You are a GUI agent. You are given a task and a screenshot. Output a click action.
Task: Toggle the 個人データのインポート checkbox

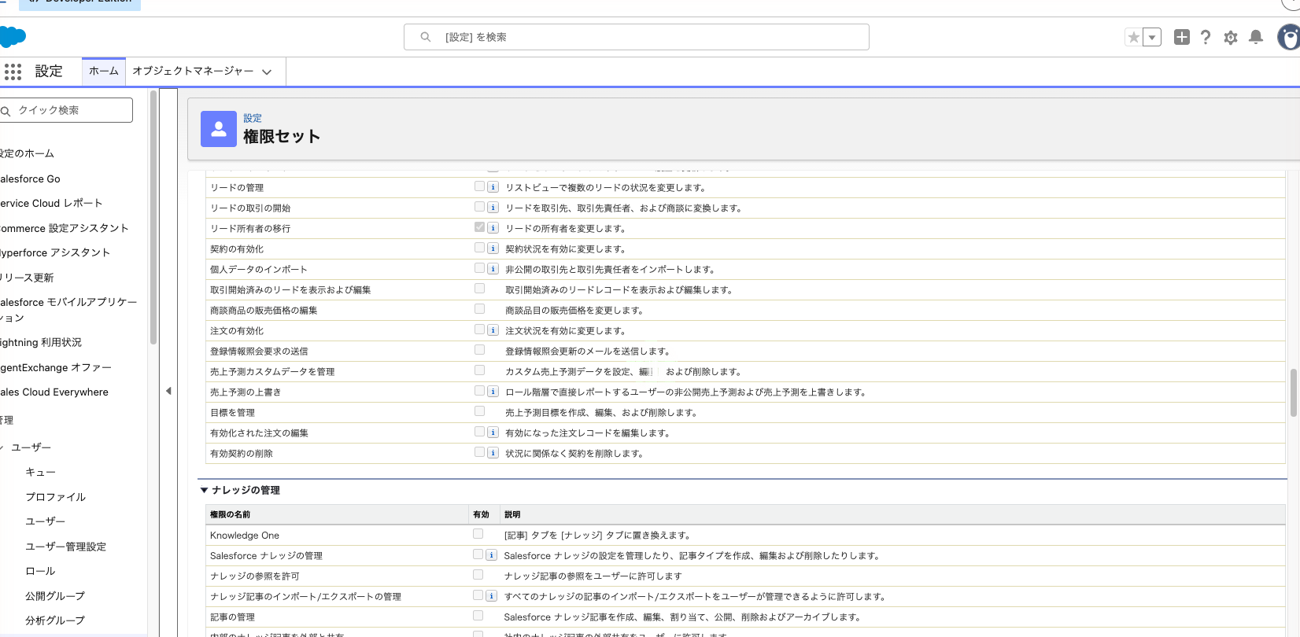479,268
